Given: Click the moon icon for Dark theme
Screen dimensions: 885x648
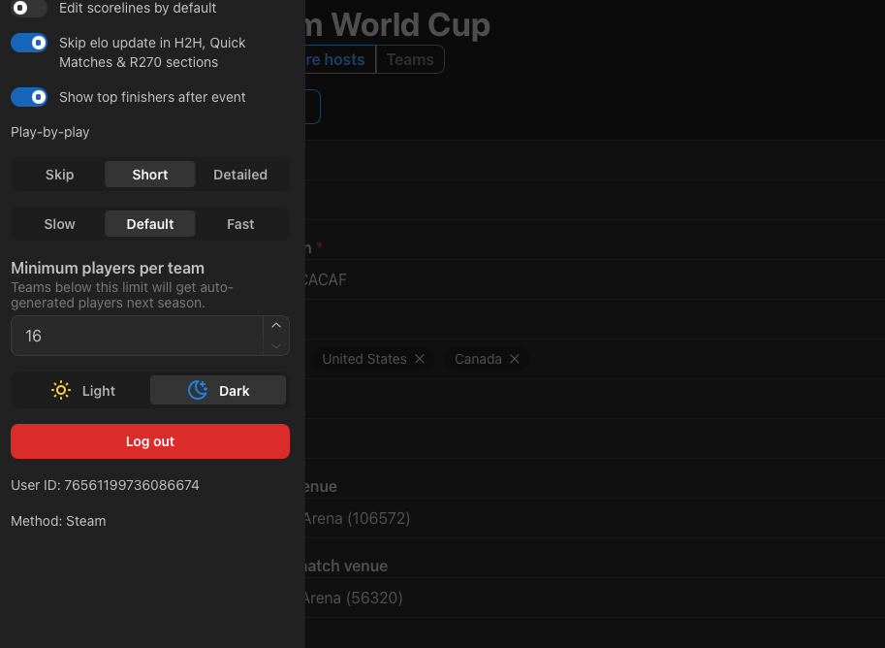Looking at the screenshot, I should (x=198, y=390).
